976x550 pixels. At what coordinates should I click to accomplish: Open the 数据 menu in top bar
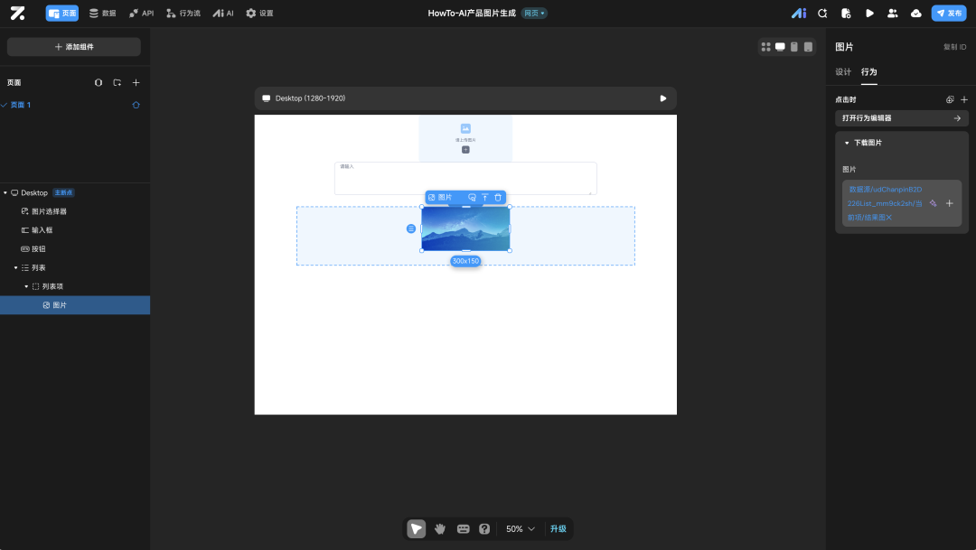point(103,13)
